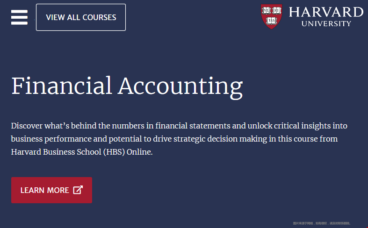Click the UNIVERSITY text beneath Harvard
Screen dimensions: 368x228
coord(326,24)
